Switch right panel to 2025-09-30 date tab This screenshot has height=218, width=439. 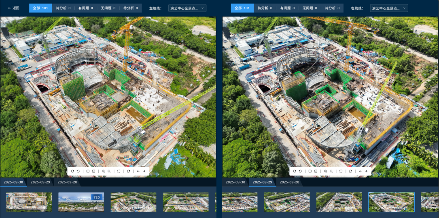click(x=235, y=182)
